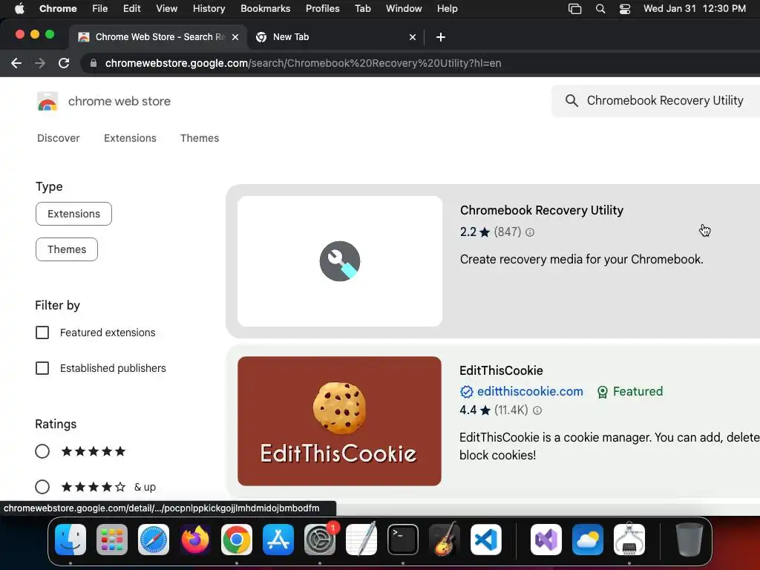Open Finder from the dock
Viewport: 760px width, 570px height.
[x=71, y=540]
